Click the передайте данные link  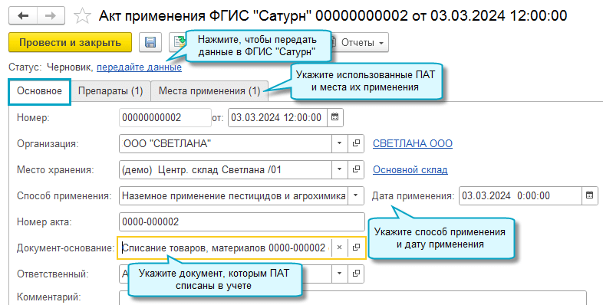(139, 67)
